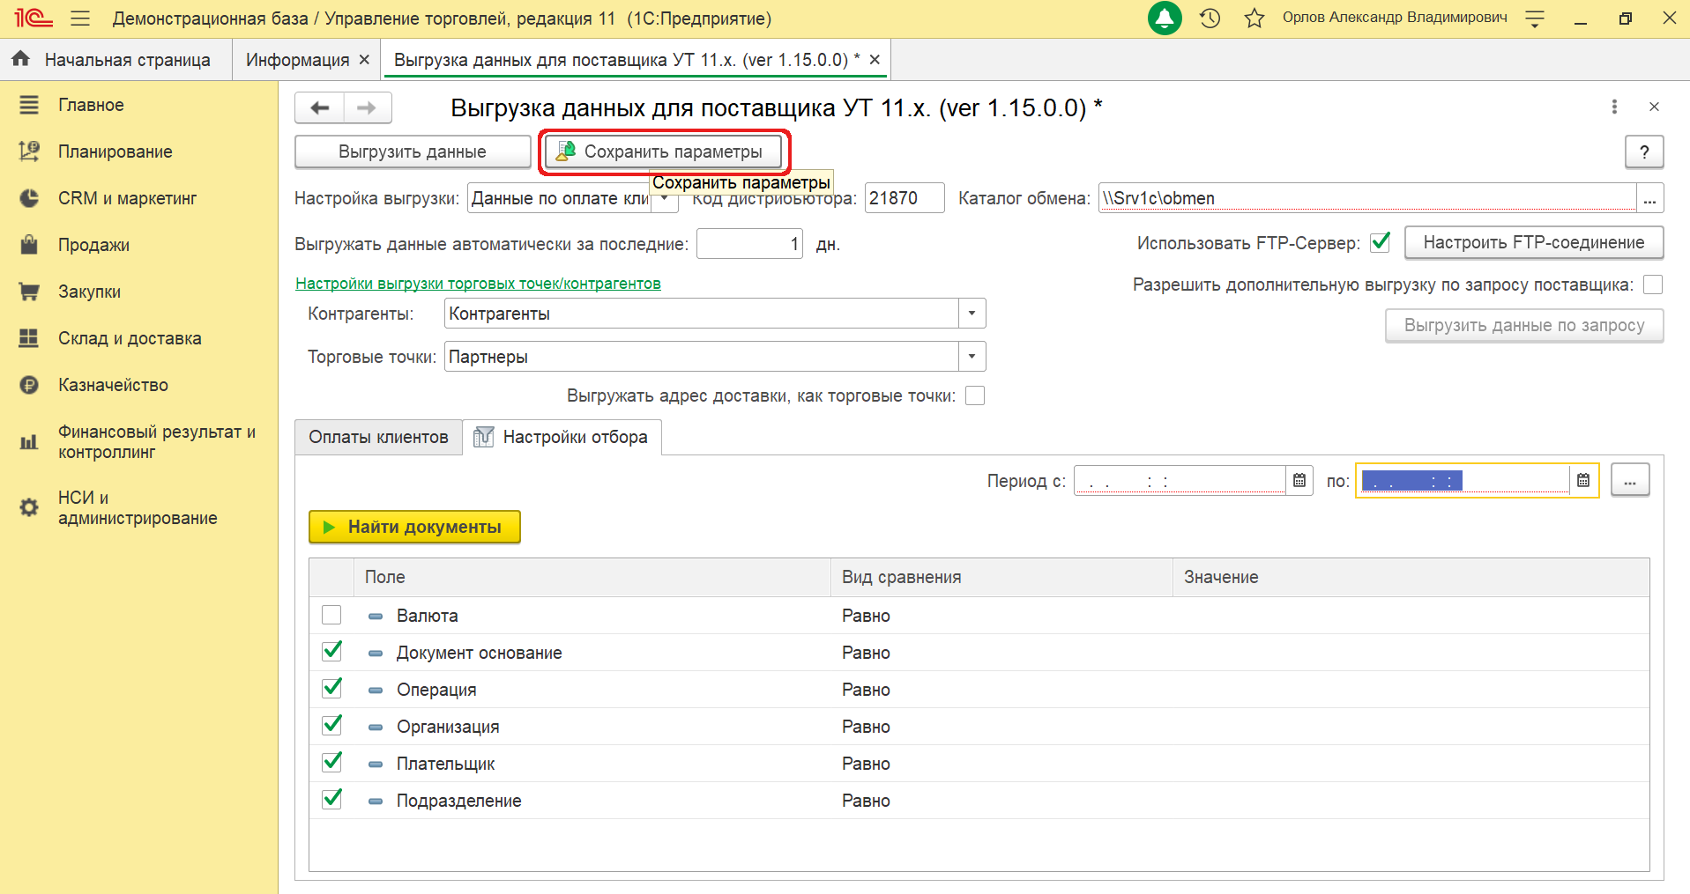Click Каталог обмена path field
This screenshot has height=894, width=1690.
tap(1367, 198)
